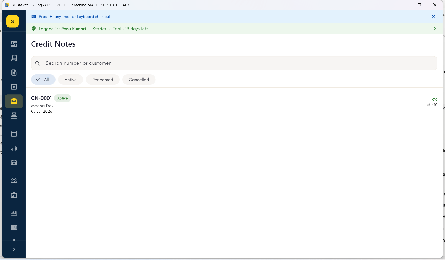Open the delivery truck icon in sidebar
This screenshot has height=260, width=445.
click(14, 148)
